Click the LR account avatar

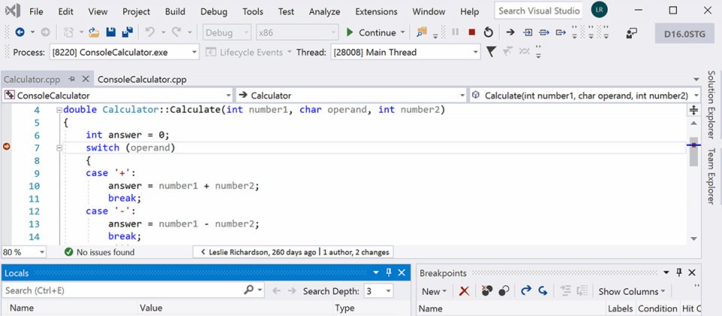pos(599,10)
